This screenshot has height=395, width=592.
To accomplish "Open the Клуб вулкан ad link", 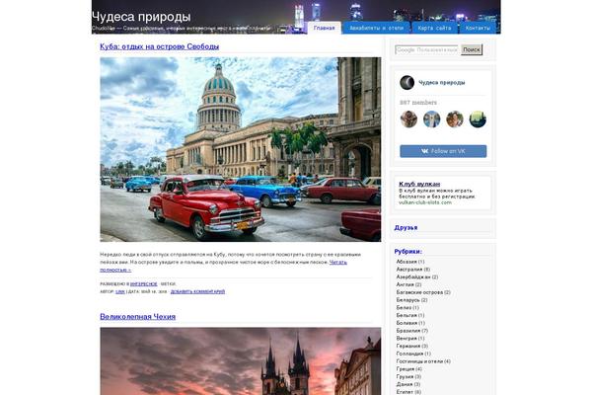I will pyautogui.click(x=419, y=184).
